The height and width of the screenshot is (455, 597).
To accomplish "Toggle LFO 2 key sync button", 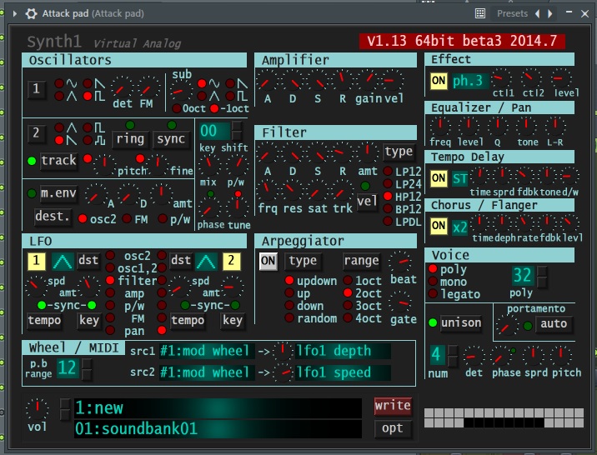I will 233,321.
